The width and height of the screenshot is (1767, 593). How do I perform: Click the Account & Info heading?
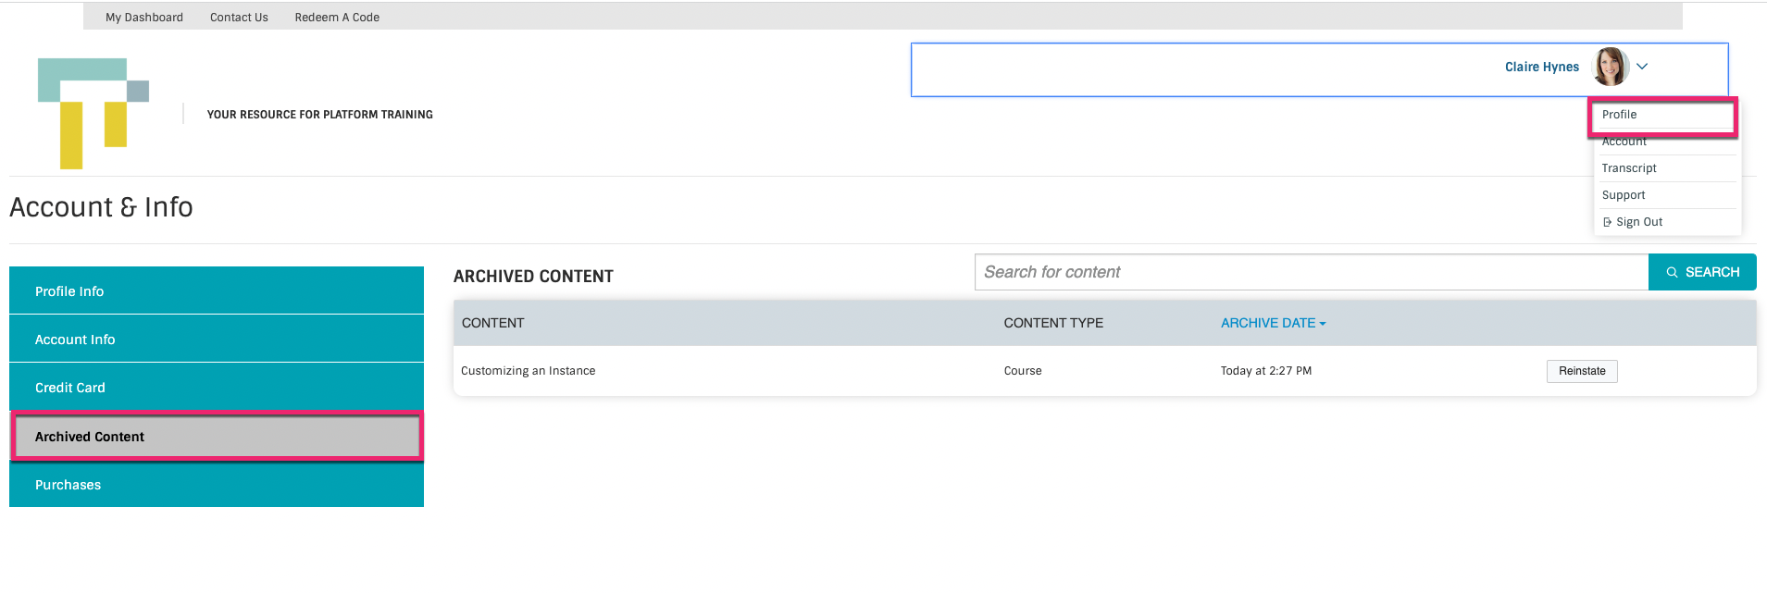(101, 207)
